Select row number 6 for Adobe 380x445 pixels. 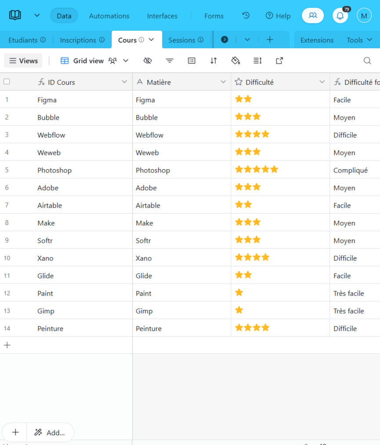pyautogui.click(x=7, y=188)
